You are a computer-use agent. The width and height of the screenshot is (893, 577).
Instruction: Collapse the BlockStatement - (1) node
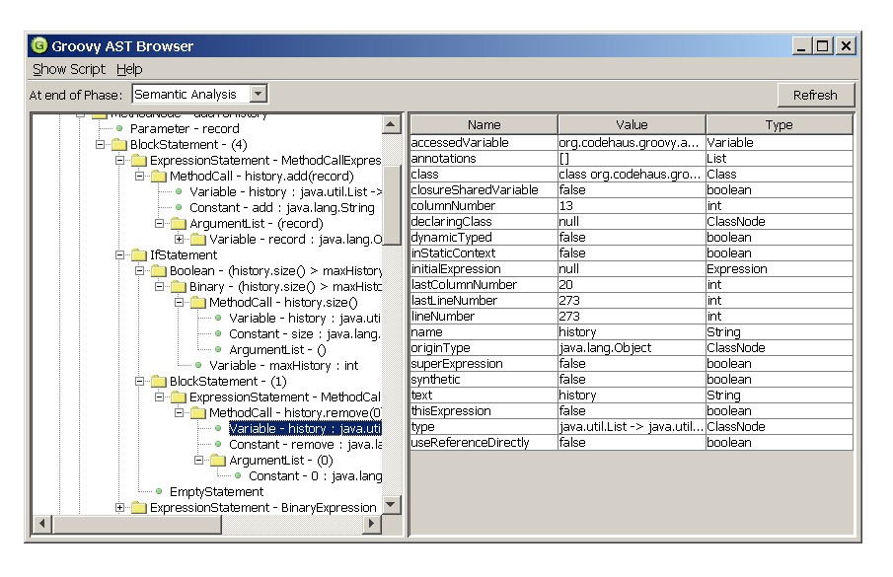pyautogui.click(x=140, y=381)
